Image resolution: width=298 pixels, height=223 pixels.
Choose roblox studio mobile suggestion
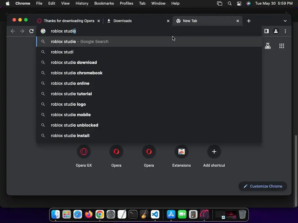point(149,115)
